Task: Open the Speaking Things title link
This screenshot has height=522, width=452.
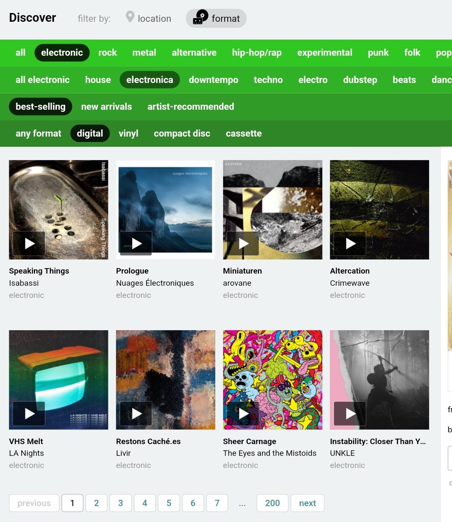Action: pyautogui.click(x=39, y=271)
